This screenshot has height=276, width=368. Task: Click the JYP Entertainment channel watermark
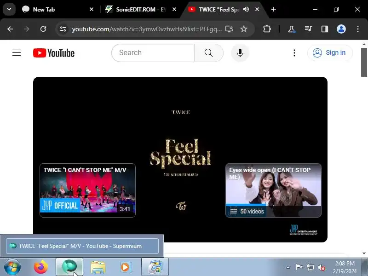pyautogui.click(x=304, y=230)
